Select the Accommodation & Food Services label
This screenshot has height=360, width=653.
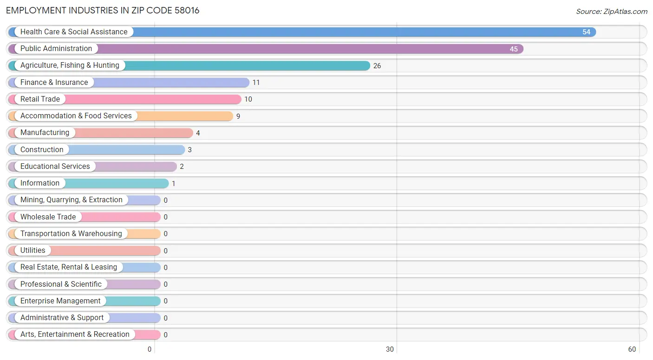76,116
